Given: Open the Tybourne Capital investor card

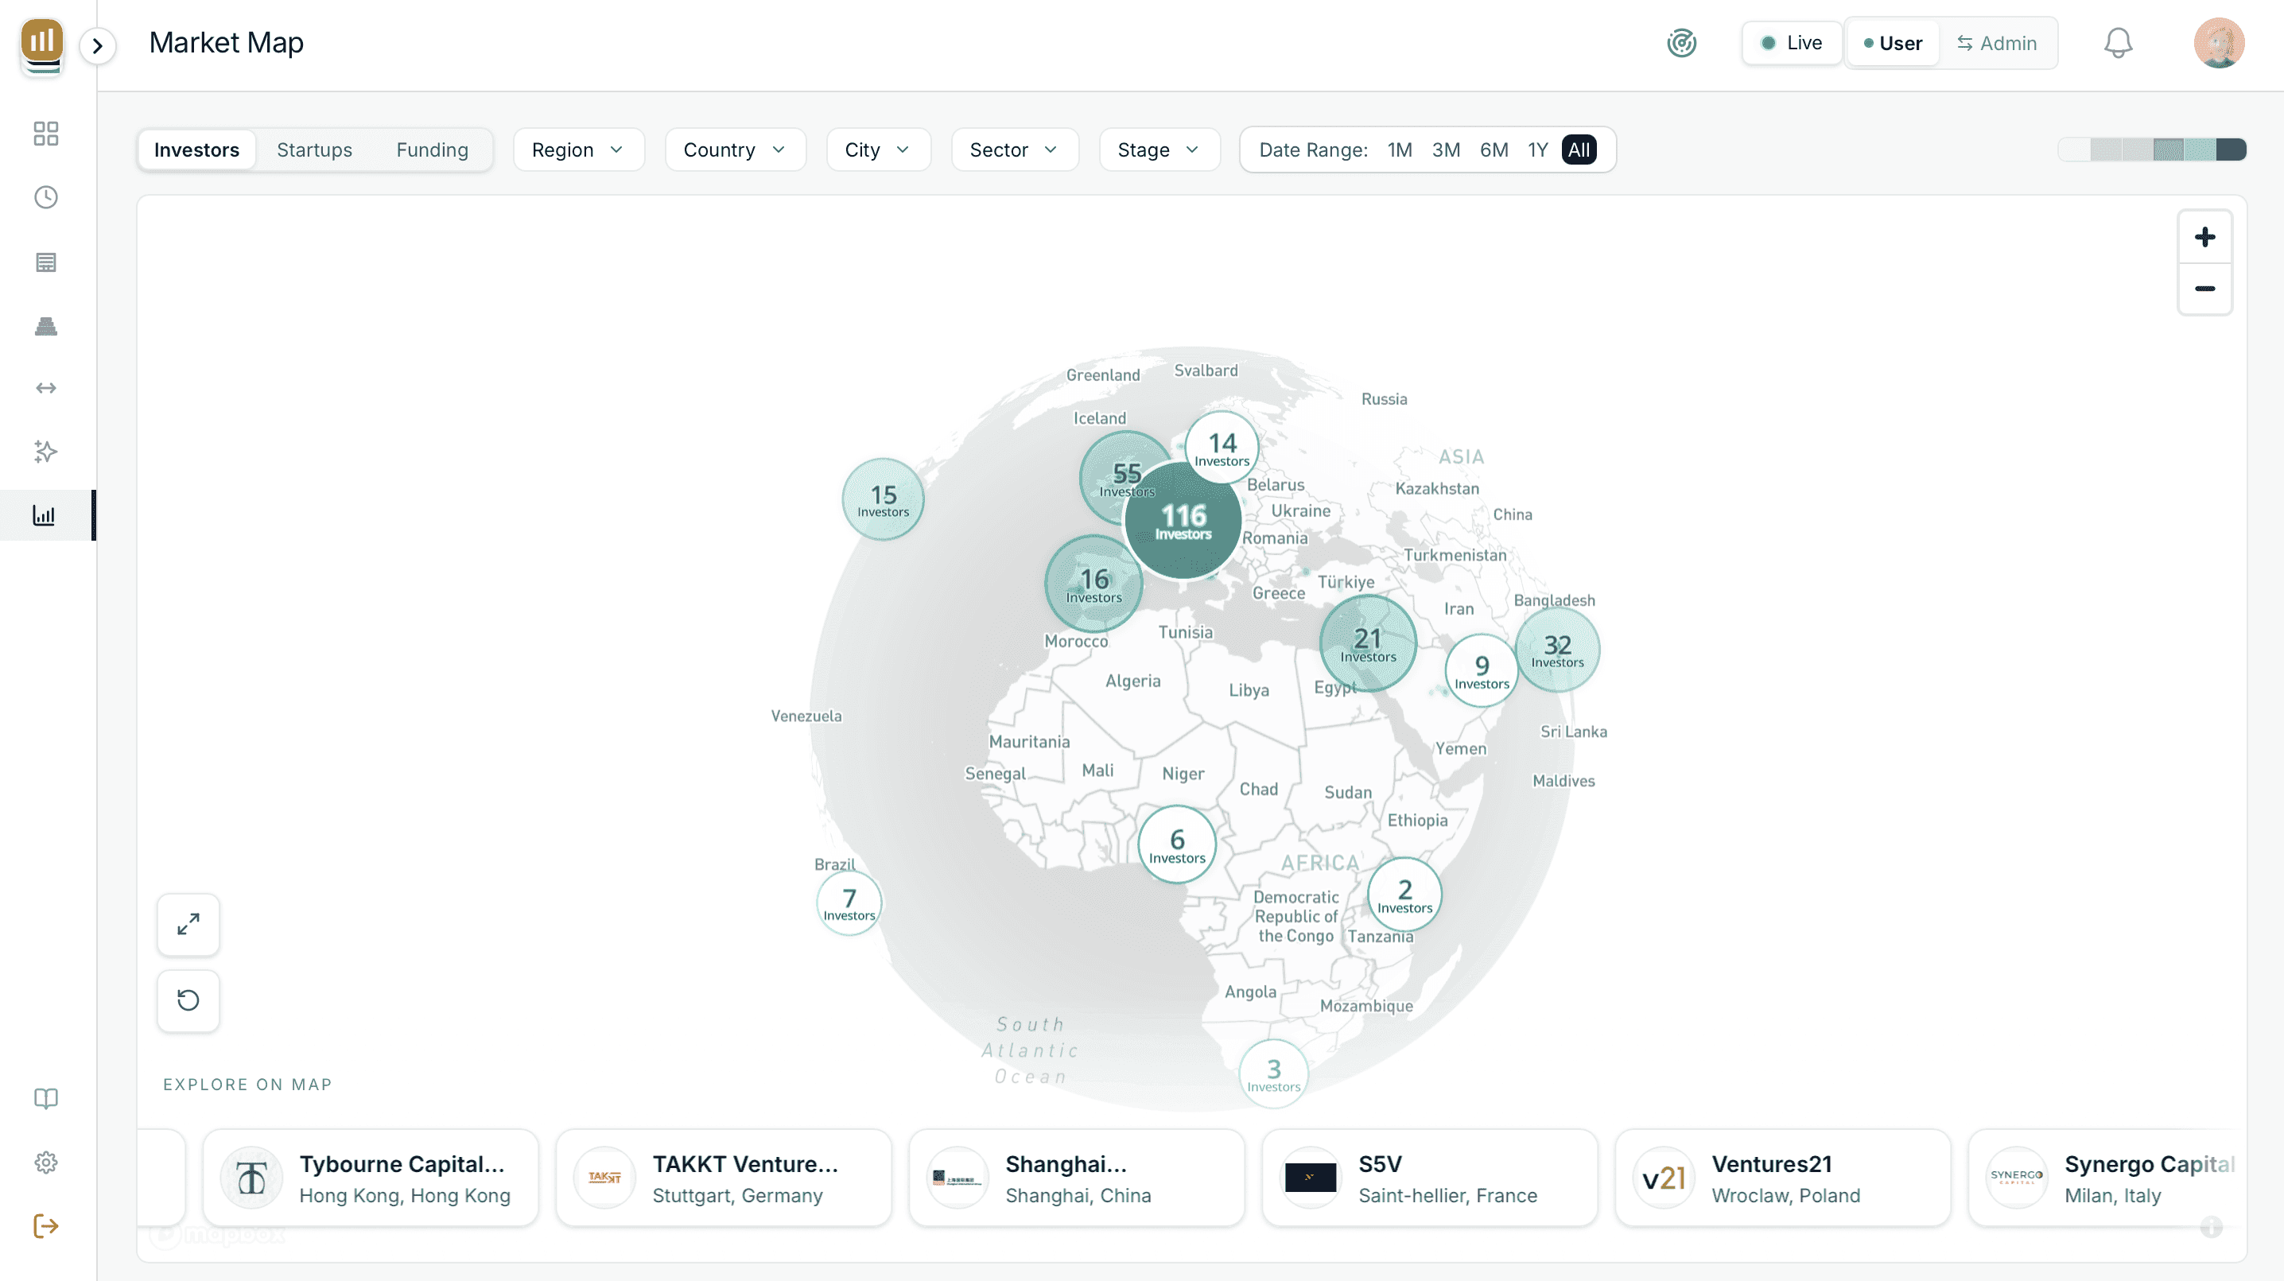Looking at the screenshot, I should [371, 1178].
